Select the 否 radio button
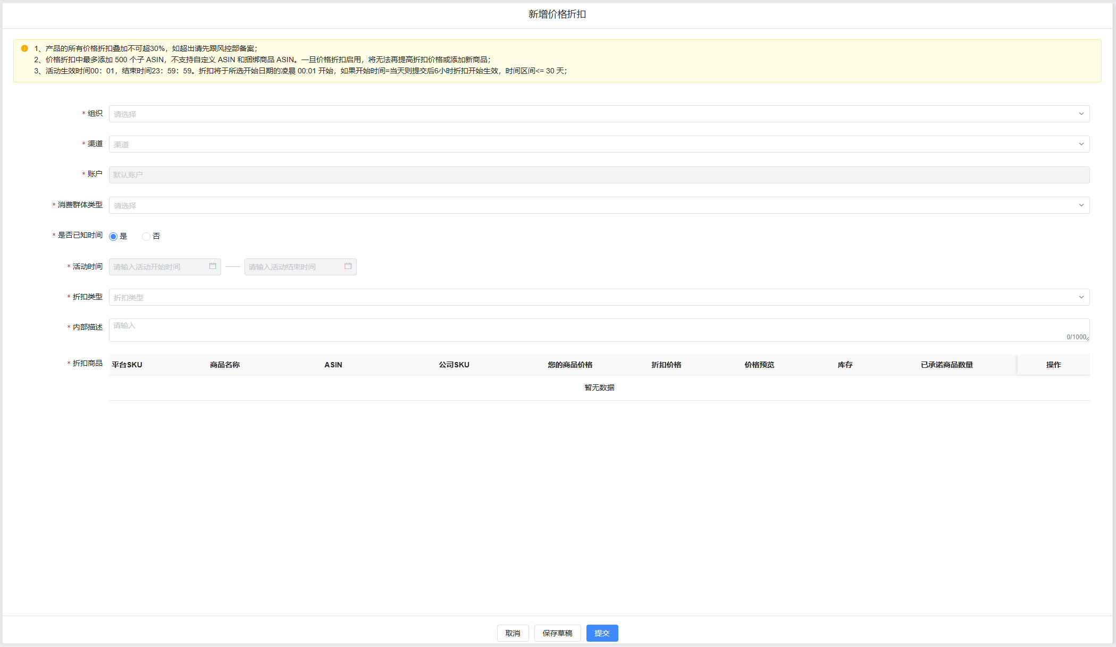1116x647 pixels. (x=146, y=237)
